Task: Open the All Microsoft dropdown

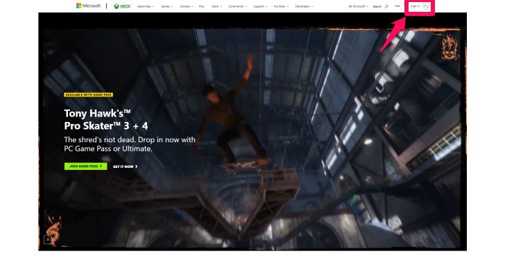Action: click(x=358, y=6)
